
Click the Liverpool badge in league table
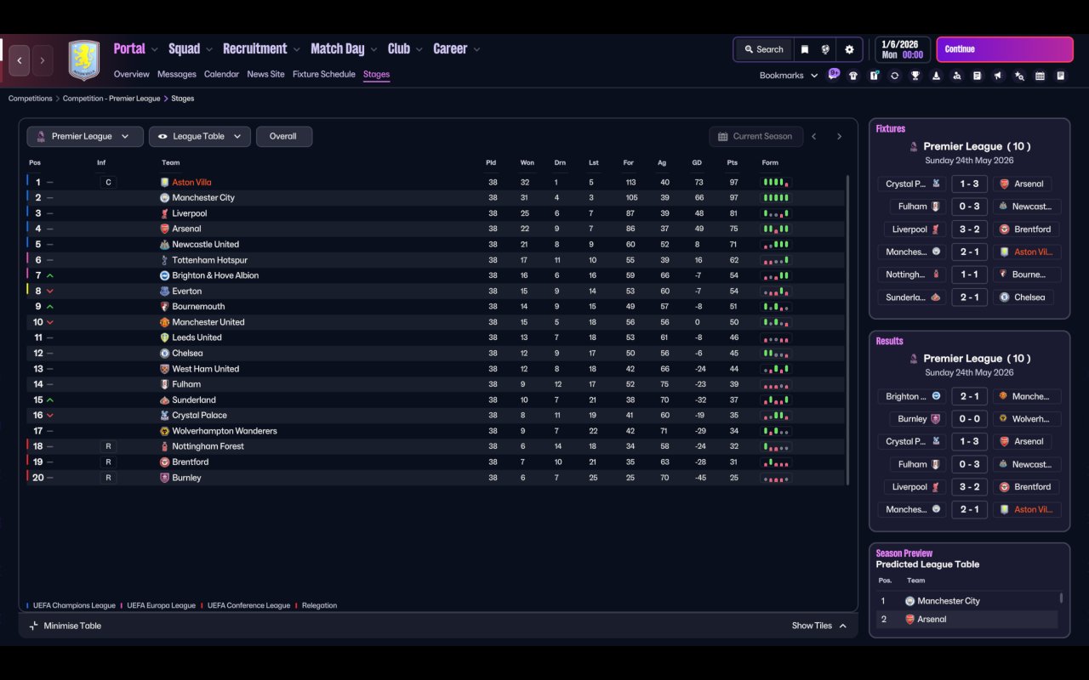(x=165, y=213)
